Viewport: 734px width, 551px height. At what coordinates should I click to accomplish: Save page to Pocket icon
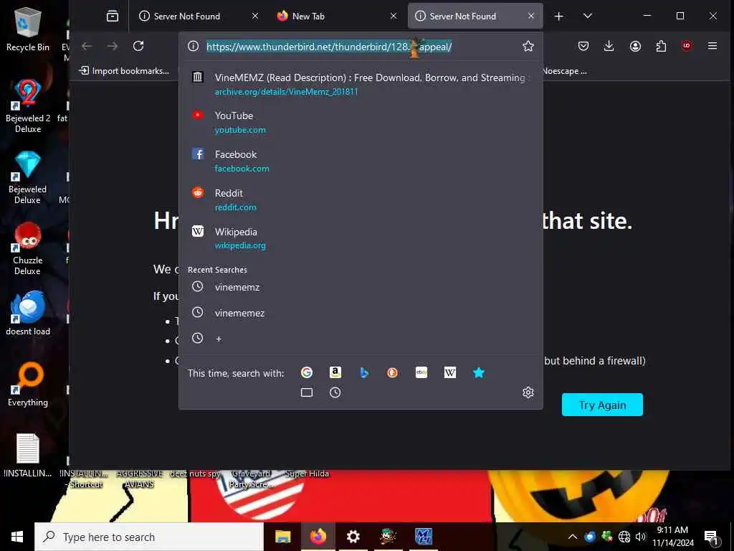tap(583, 46)
